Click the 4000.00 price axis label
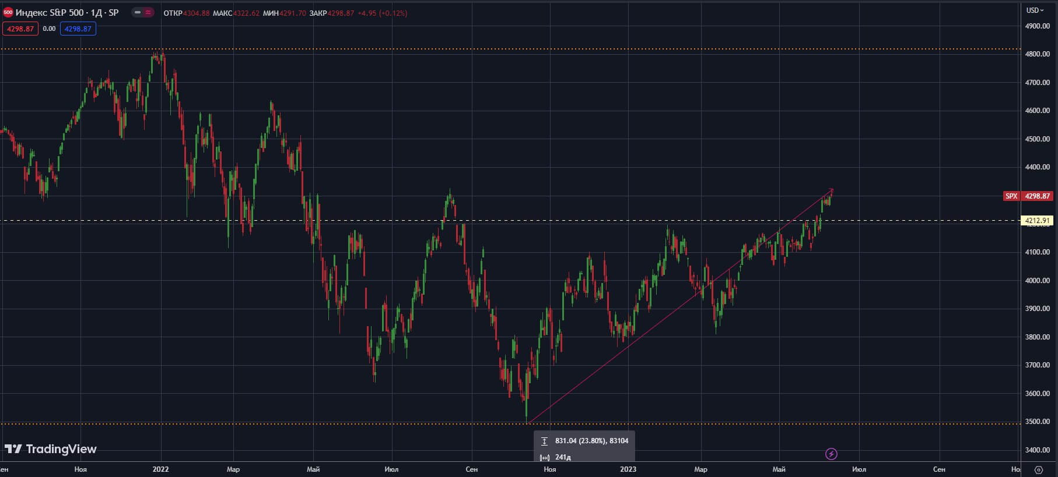 (1038, 281)
